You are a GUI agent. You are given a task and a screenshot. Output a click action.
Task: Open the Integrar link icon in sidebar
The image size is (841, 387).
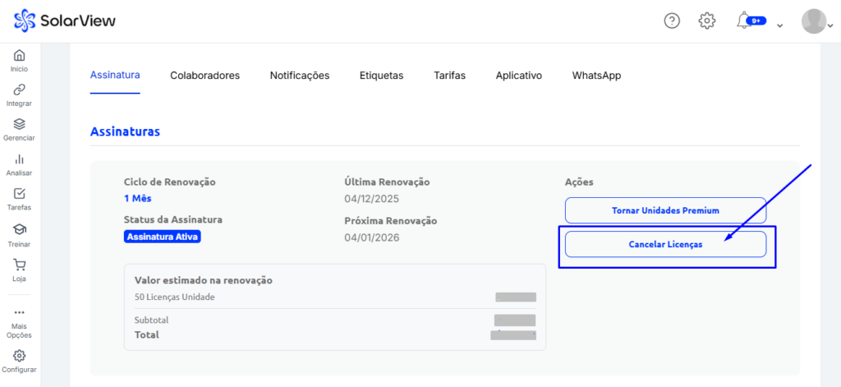coord(20,91)
